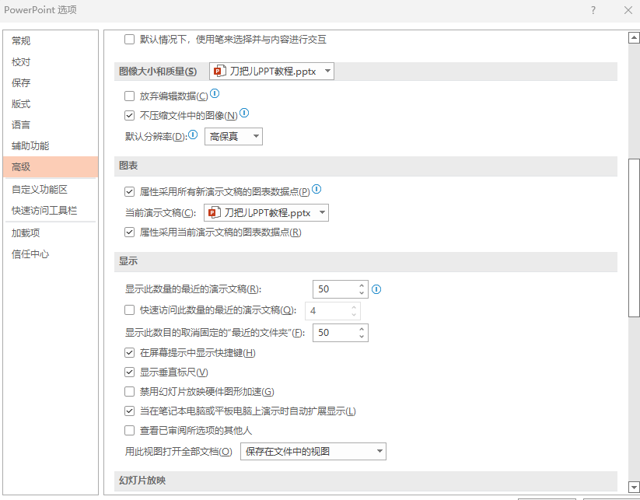Select the 高级 category
The width and height of the screenshot is (640, 500).
51,167
